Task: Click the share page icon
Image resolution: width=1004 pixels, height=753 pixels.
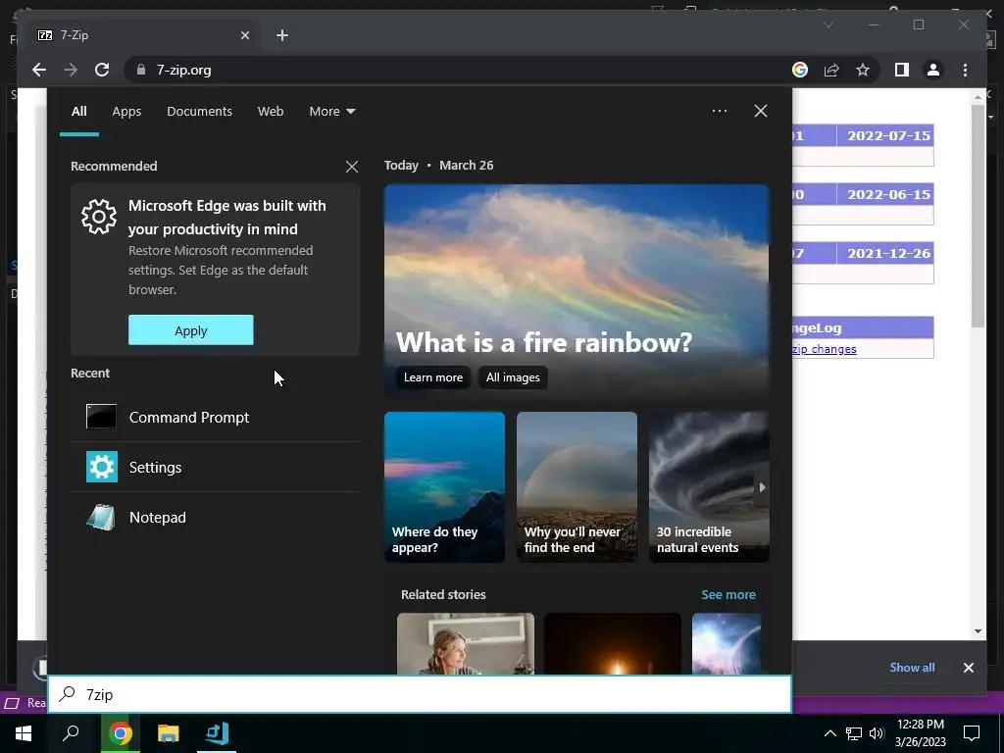Action: click(x=831, y=70)
